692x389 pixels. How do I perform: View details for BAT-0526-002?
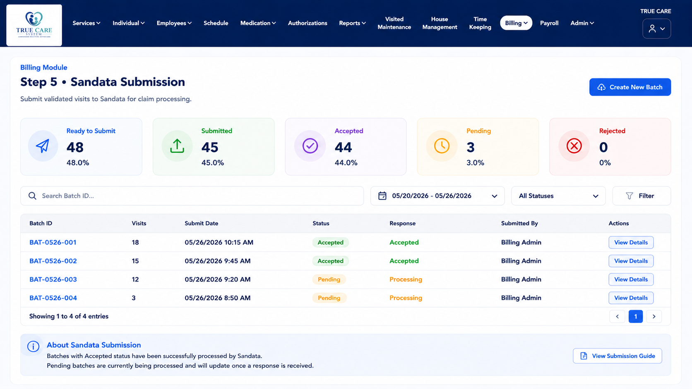631,261
